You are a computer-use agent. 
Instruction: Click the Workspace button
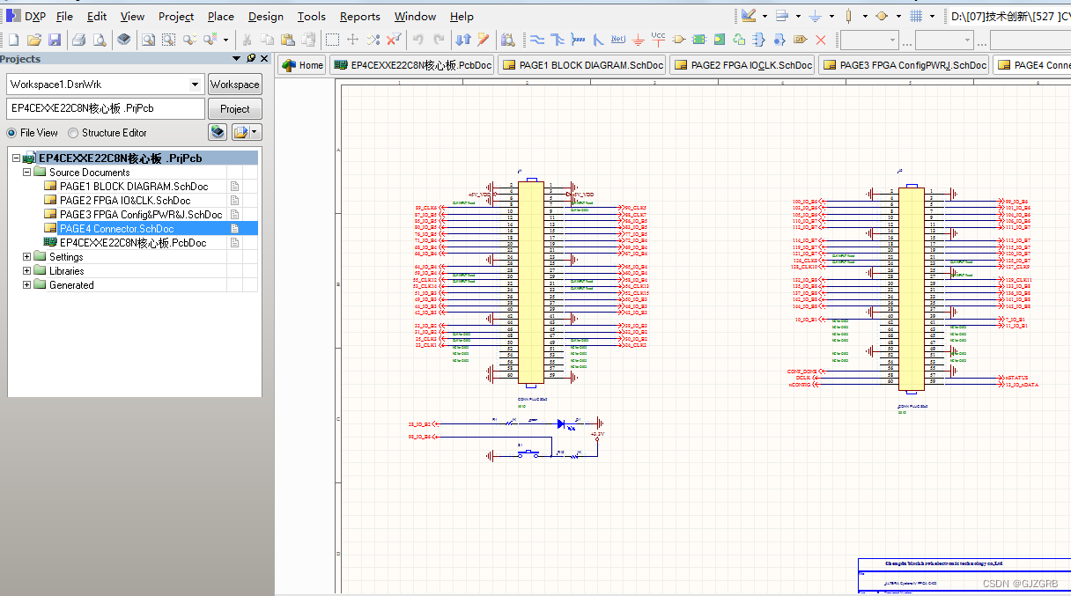pos(234,85)
